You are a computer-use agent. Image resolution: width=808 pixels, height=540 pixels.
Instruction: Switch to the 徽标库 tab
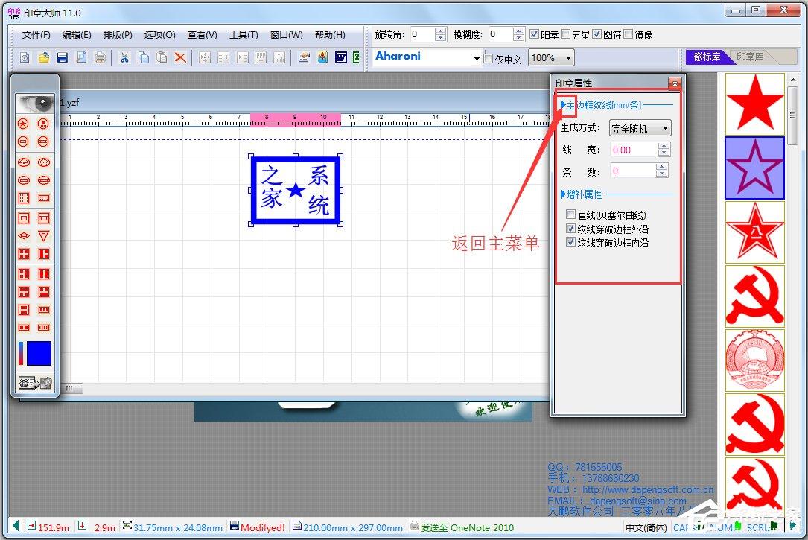point(707,57)
